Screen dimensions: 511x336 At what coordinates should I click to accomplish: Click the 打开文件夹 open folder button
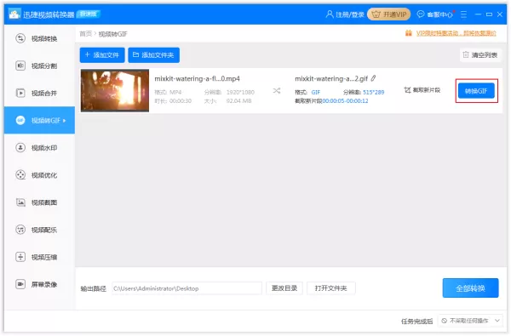[330, 288]
